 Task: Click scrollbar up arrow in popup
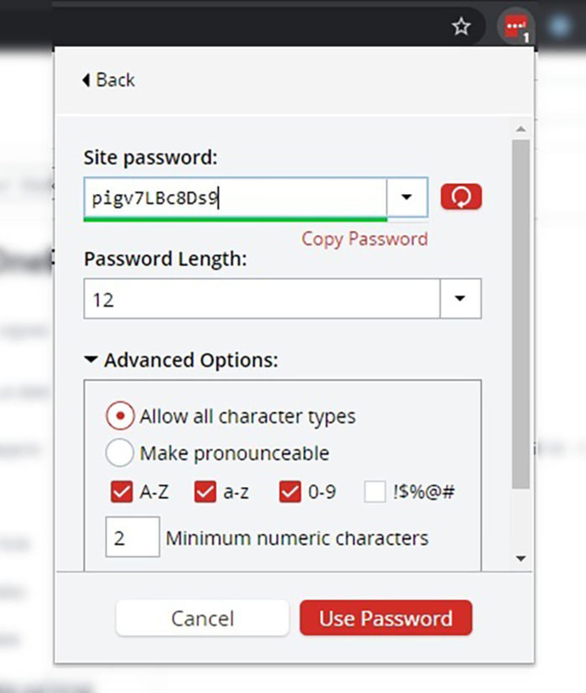point(521,129)
